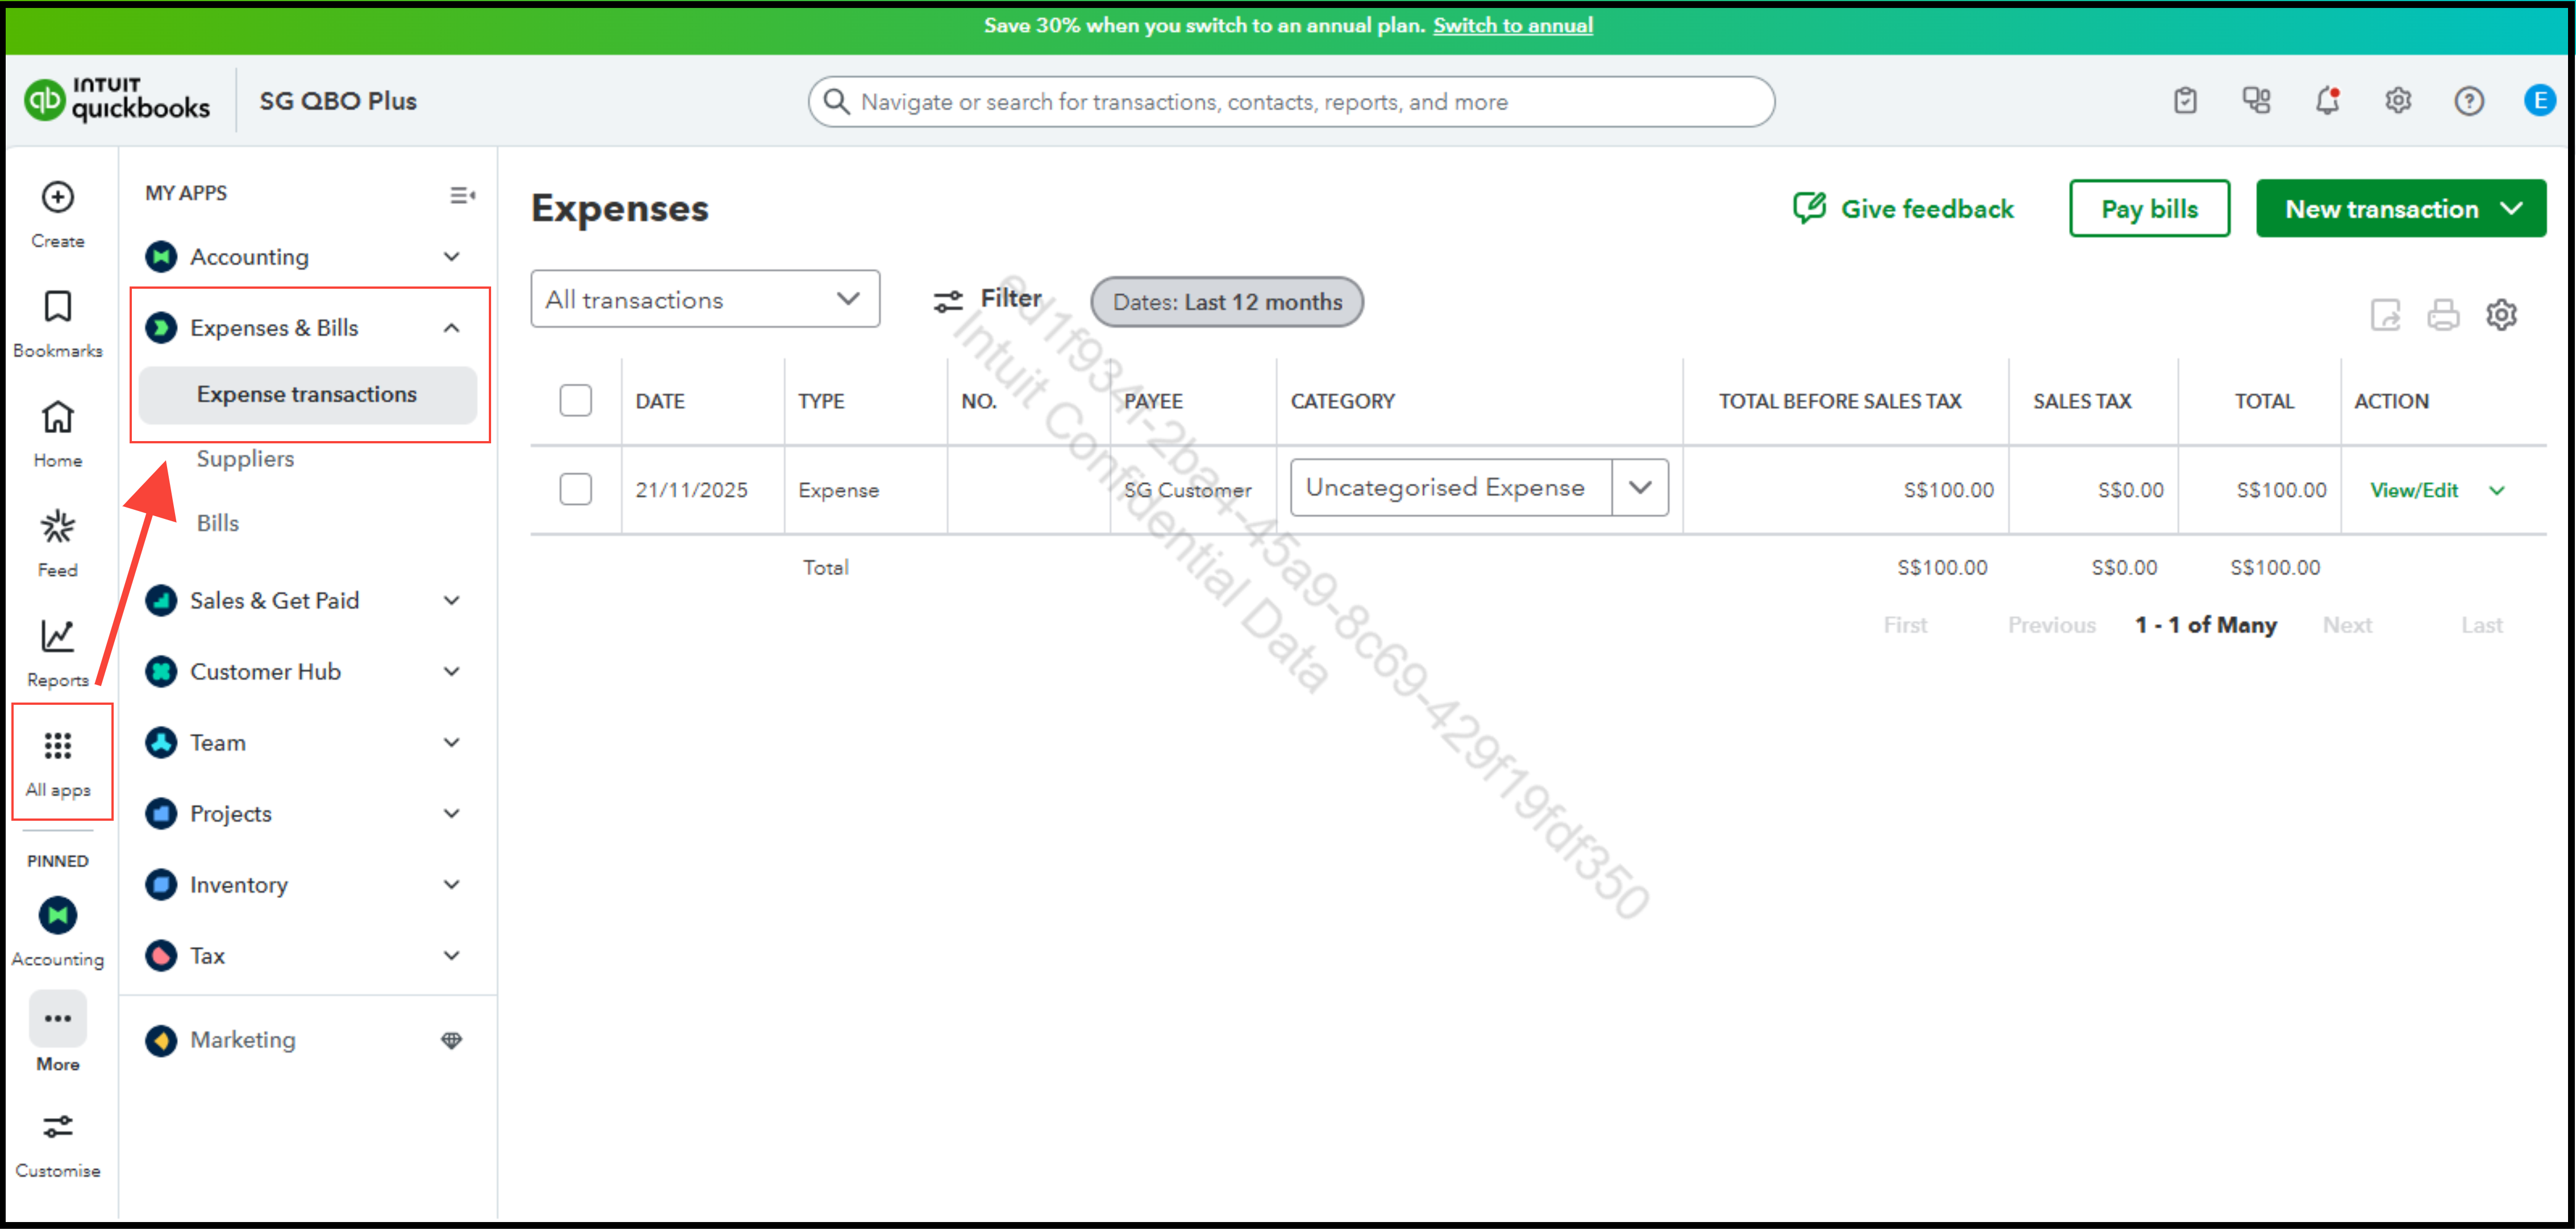Screen dimensions: 2576x1230
Task: Click the Create plus icon
Action: tap(57, 197)
